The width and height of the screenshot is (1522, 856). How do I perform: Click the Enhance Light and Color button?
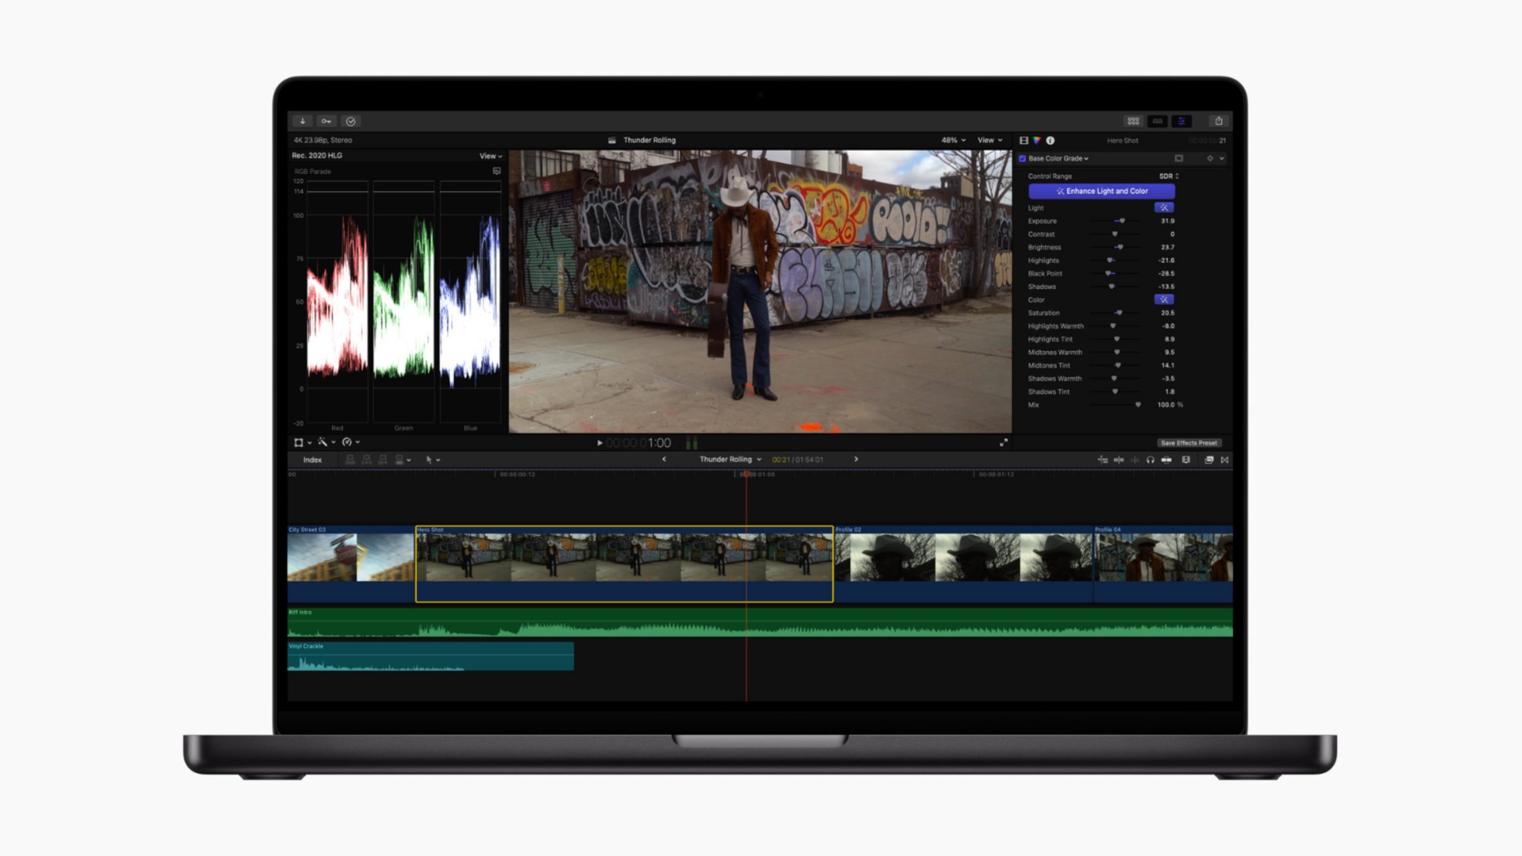(1102, 191)
